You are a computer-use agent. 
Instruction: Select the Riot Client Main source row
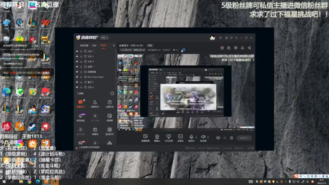pos(95,77)
